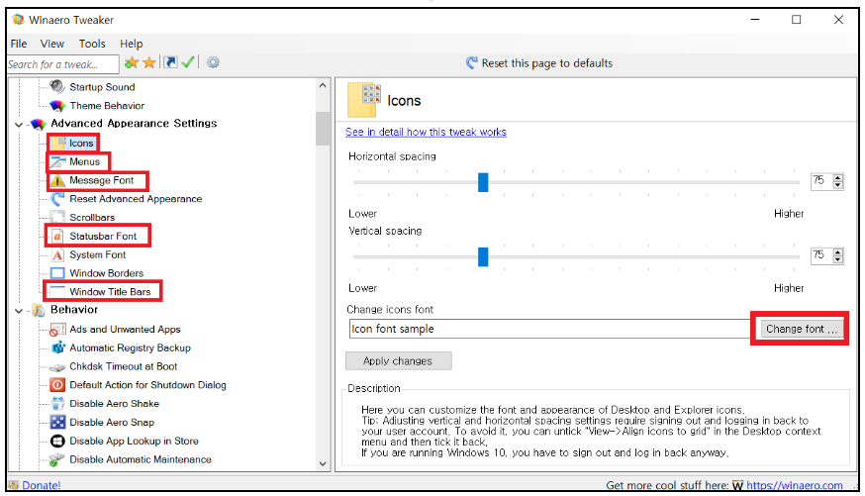The height and width of the screenshot is (496, 865).
Task: Click the Statusbar Font icon
Action: (57, 237)
